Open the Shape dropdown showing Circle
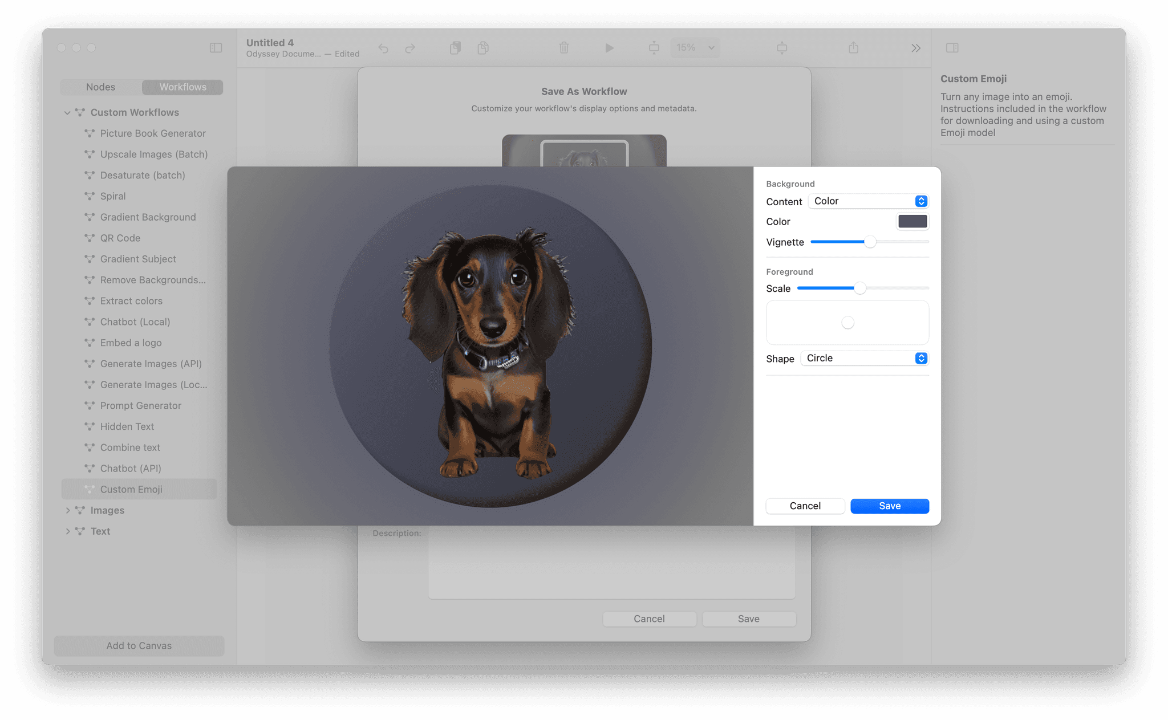Screen dimensions: 1168x720 point(864,358)
